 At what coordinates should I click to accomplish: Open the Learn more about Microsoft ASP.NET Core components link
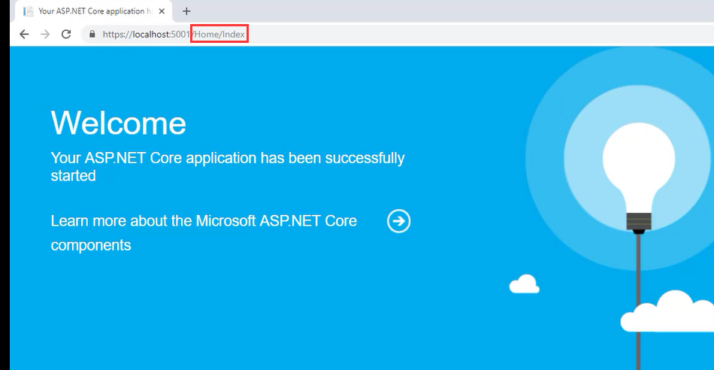pyautogui.click(x=204, y=233)
